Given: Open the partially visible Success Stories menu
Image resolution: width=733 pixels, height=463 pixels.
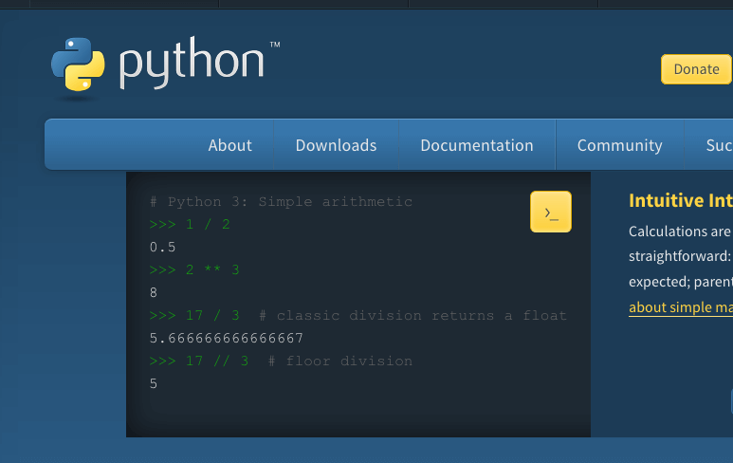Looking at the screenshot, I should coord(718,145).
